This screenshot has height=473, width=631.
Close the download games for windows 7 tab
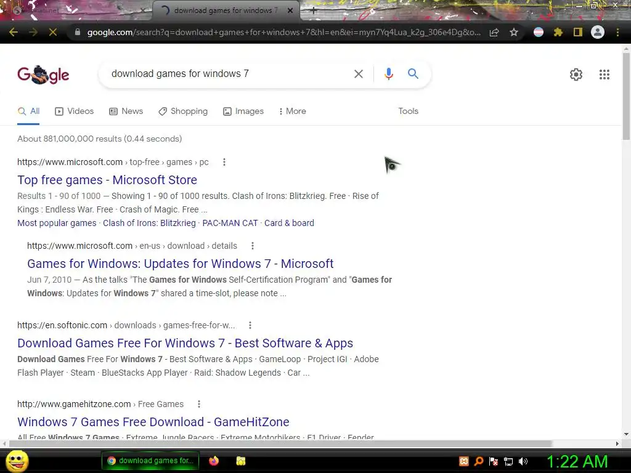[290, 10]
